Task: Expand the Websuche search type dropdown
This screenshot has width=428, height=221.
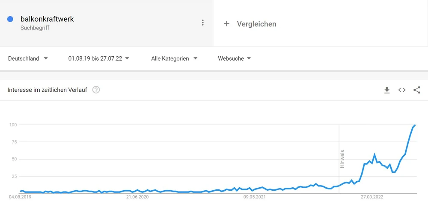Action: point(234,58)
